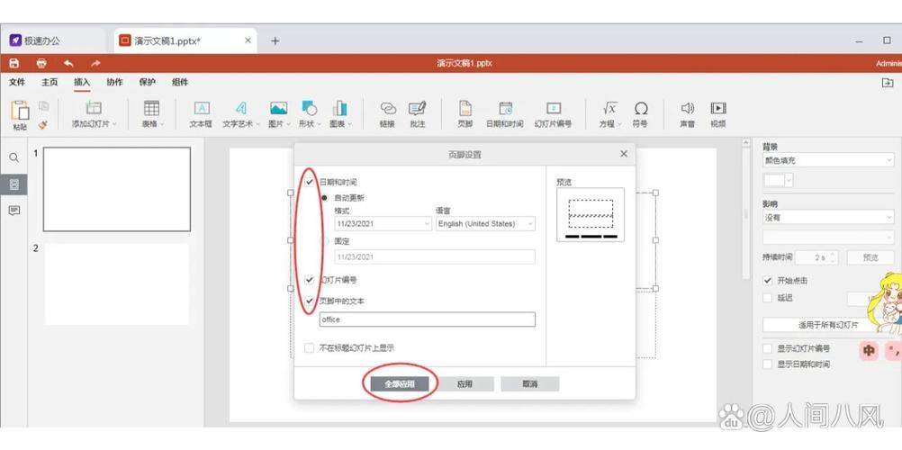The image size is (902, 450).
Task: Open the 颜色填充 background dropdown
Action: (828, 160)
